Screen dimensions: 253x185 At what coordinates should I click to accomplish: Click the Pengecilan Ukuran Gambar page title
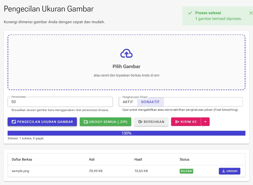[49, 9]
